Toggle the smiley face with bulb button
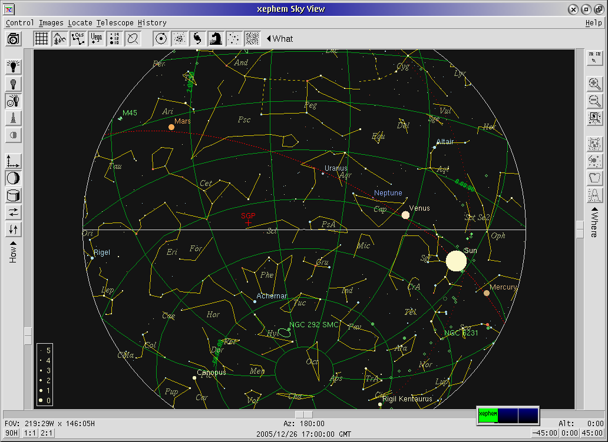 pos(14,101)
